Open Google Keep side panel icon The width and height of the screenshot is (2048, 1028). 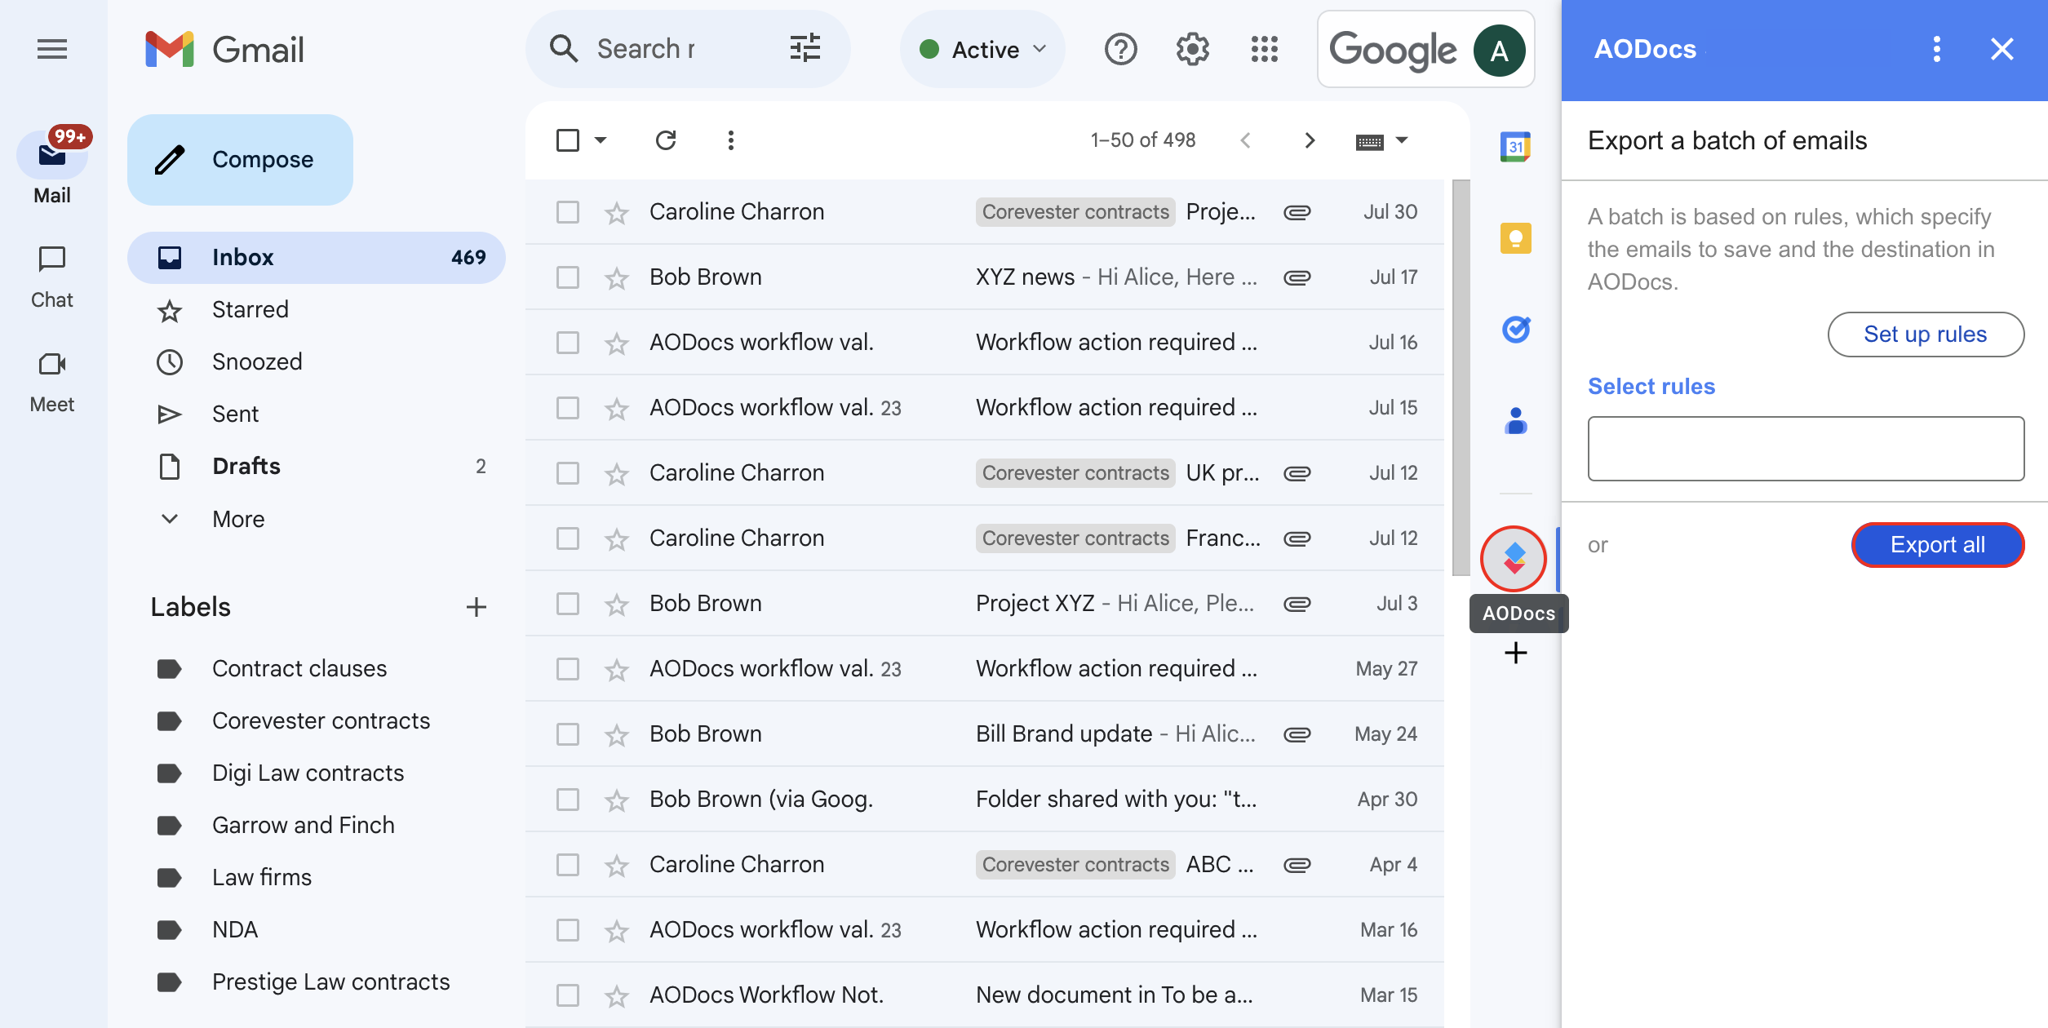point(1515,238)
